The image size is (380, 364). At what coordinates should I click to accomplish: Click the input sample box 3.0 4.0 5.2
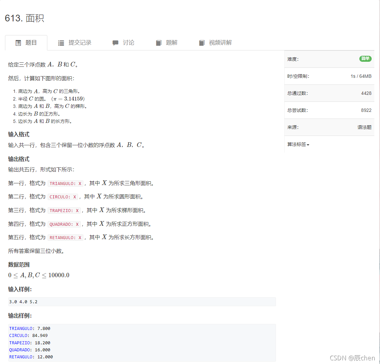click(x=142, y=302)
